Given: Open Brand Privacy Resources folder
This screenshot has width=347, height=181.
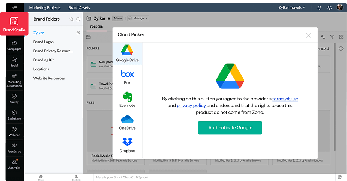Looking at the screenshot, I should click(x=53, y=51).
